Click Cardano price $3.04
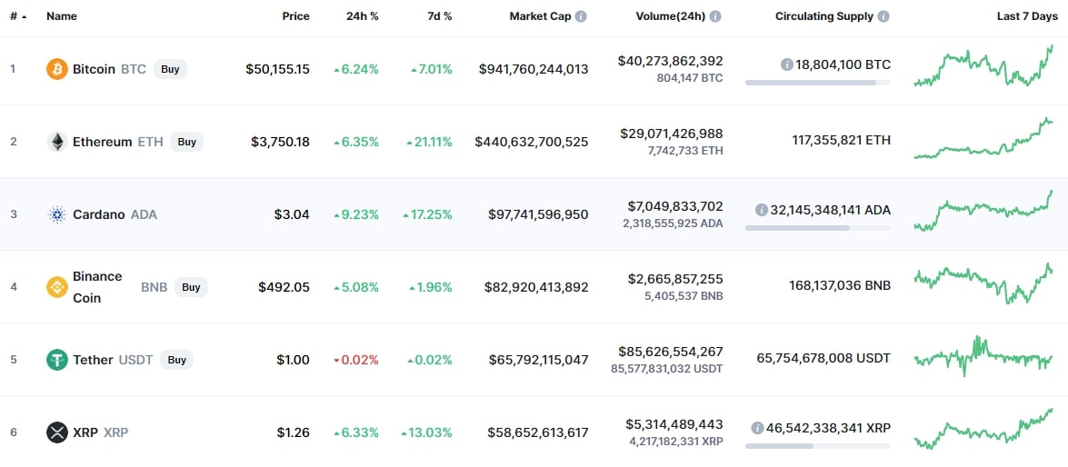1068x467 pixels. [292, 215]
